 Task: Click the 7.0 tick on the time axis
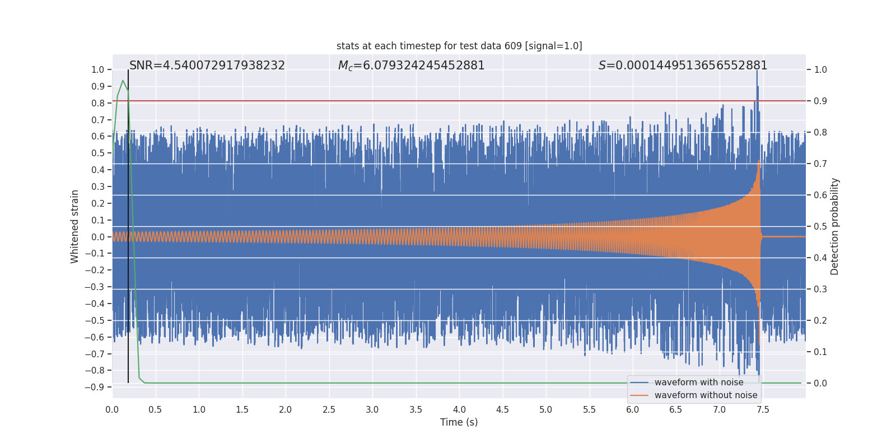click(720, 410)
